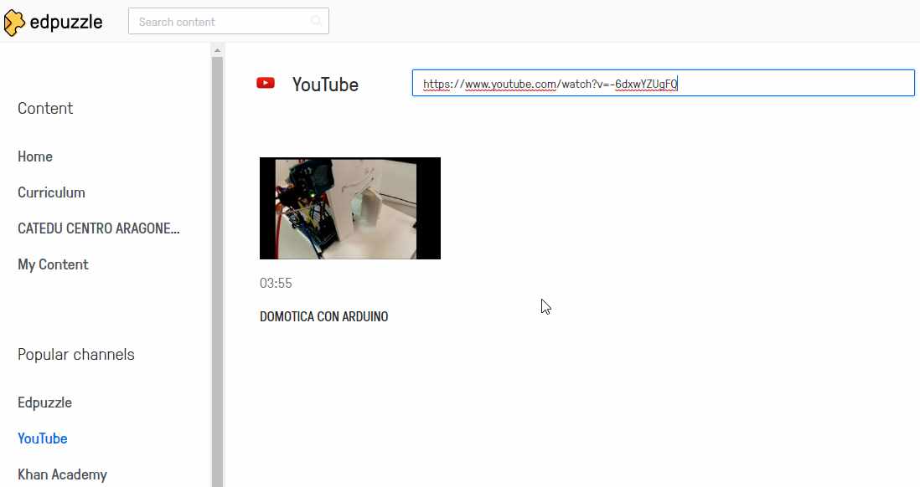Select the YouTube popular channel
This screenshot has height=487, width=920.
click(42, 438)
